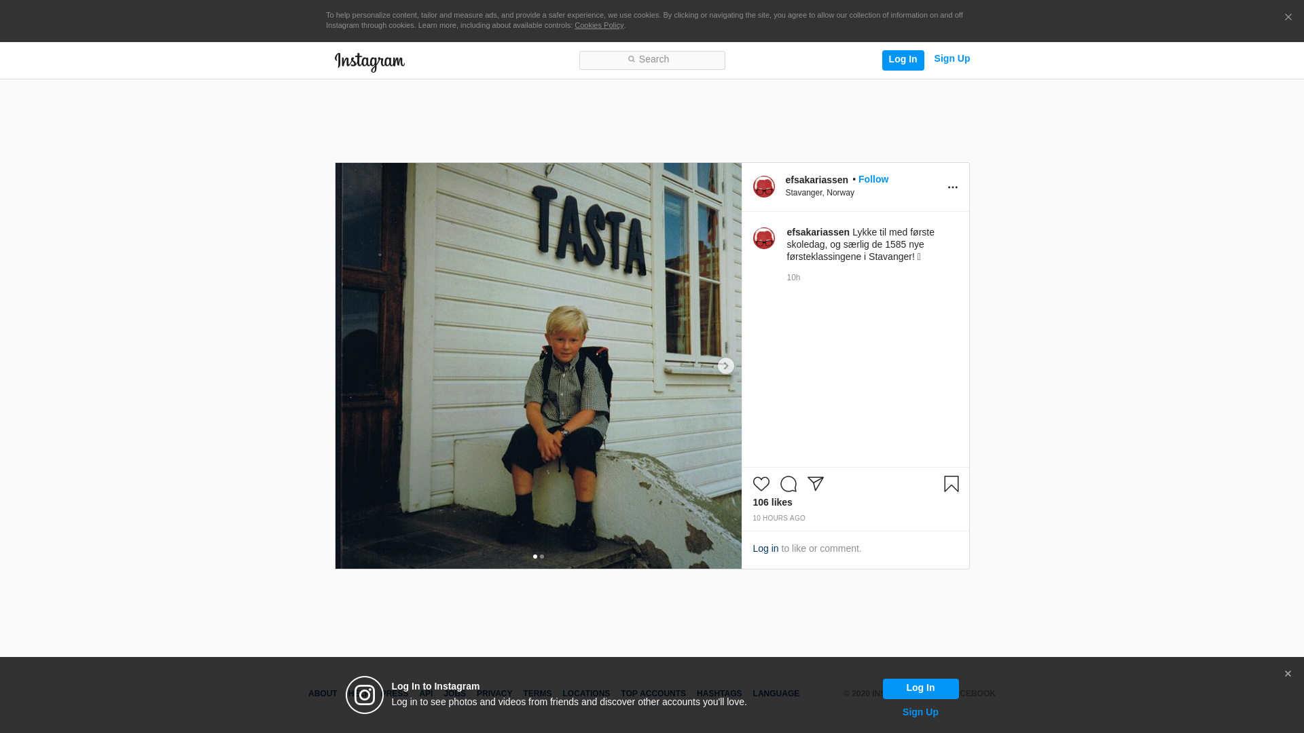
Task: Open LANGUAGE selector in footer
Action: [x=776, y=694]
